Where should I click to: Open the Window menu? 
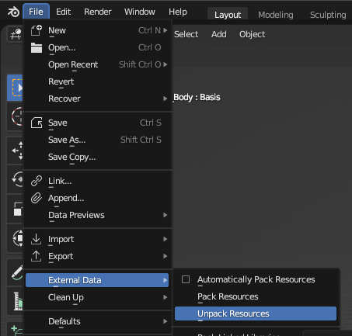point(140,12)
